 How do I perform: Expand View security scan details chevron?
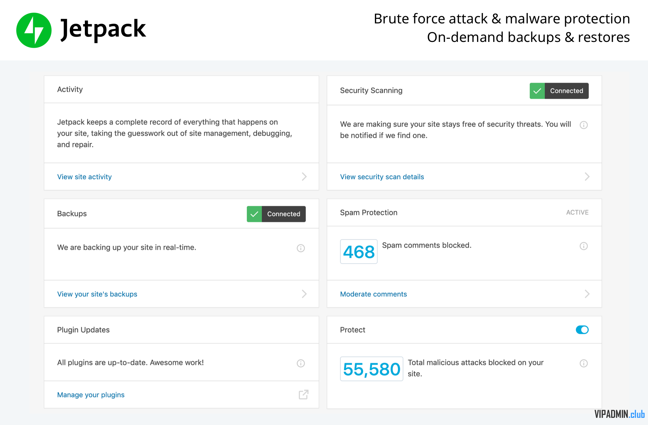click(x=587, y=176)
